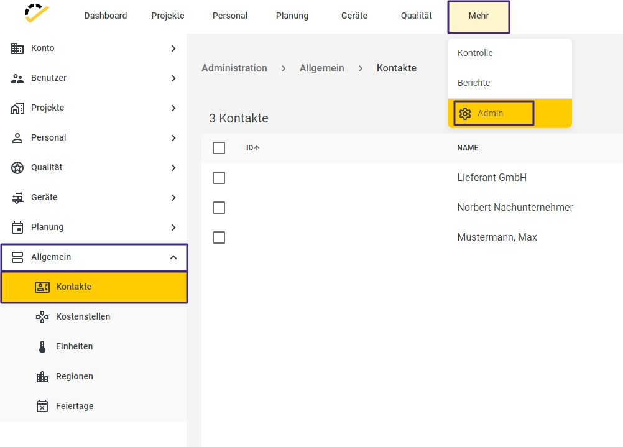Open the Lieferant GmbH contact
The width and height of the screenshot is (623, 447).
click(x=492, y=178)
